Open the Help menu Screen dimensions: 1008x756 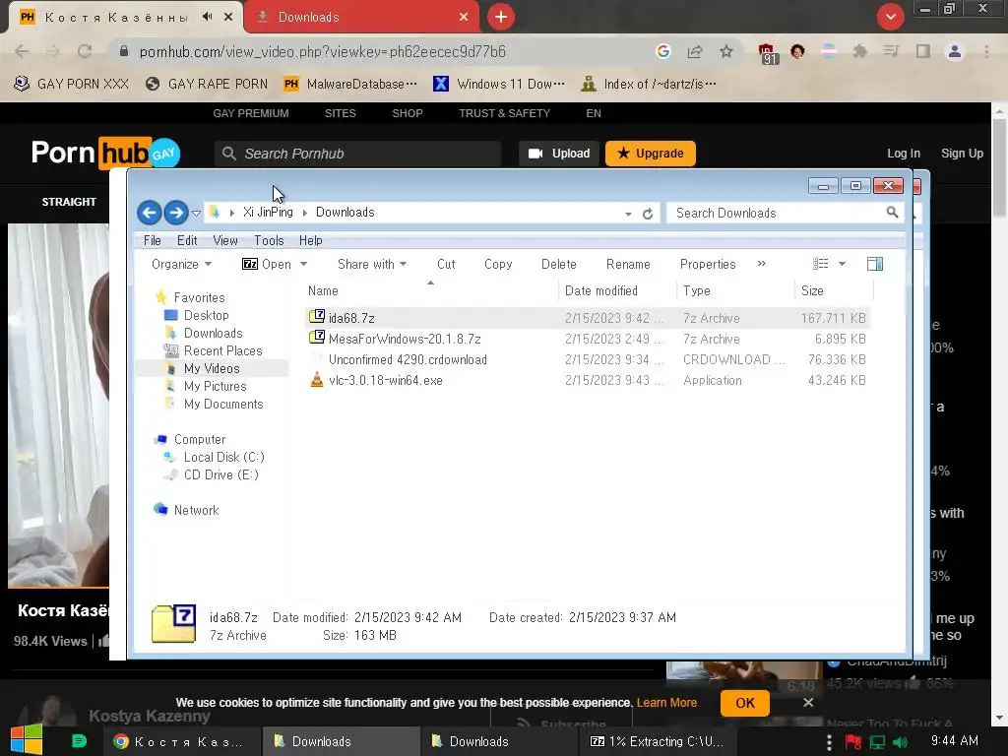pyautogui.click(x=310, y=240)
